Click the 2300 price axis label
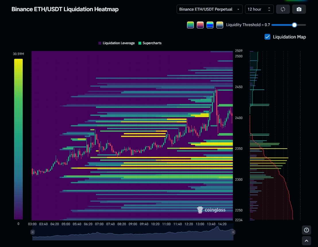The image size is (318, 247). tap(239, 180)
